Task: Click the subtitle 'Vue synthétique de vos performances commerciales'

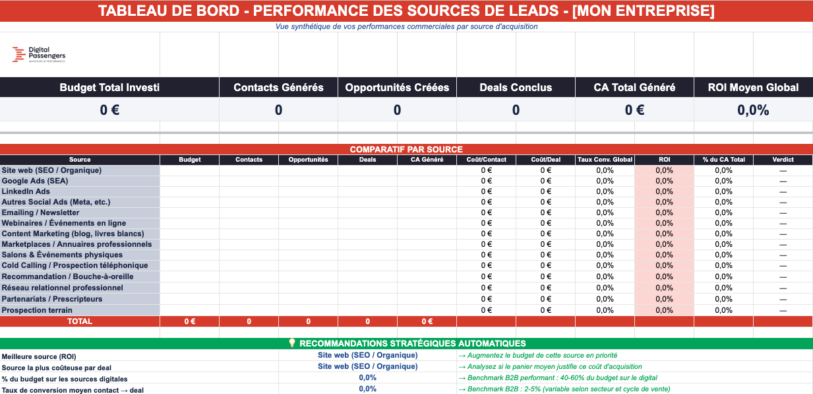Action: [x=406, y=26]
